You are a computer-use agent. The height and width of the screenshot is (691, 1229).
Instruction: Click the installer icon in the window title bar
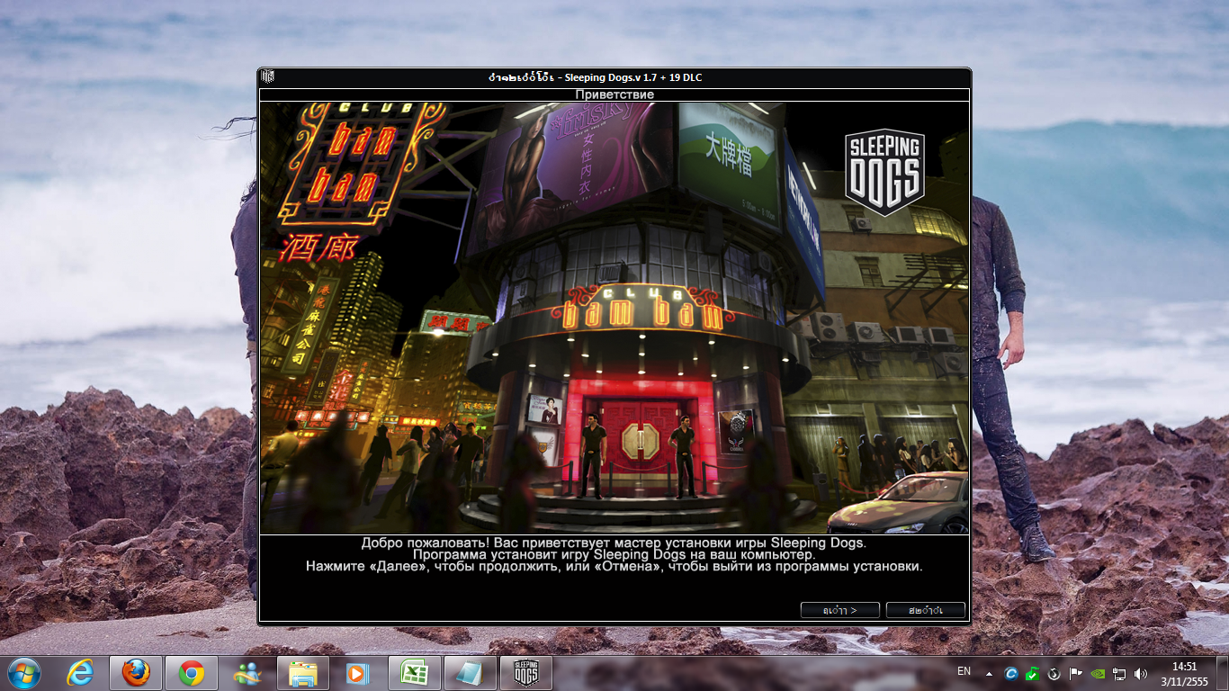click(x=267, y=76)
